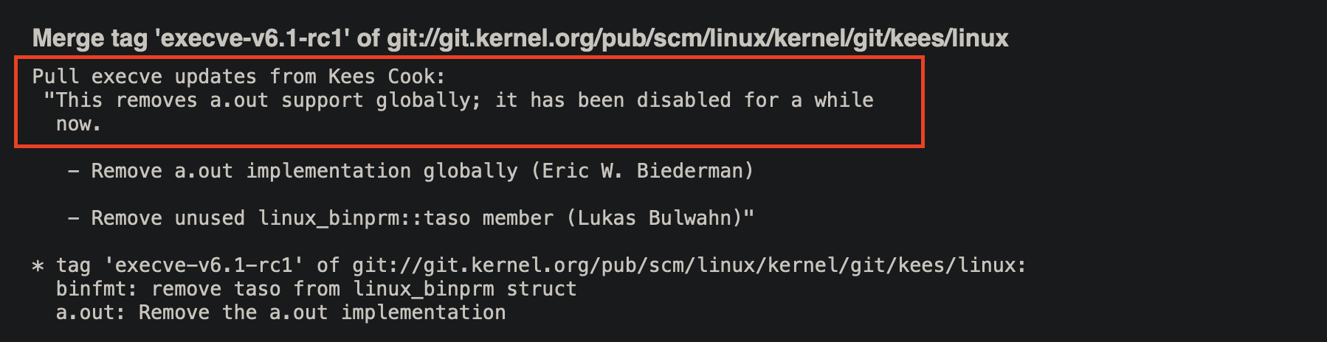This screenshot has height=342, width=1327.
Task: Click "binfmt: remove taso from linux_binprm struct"
Action: pyautogui.click(x=316, y=289)
